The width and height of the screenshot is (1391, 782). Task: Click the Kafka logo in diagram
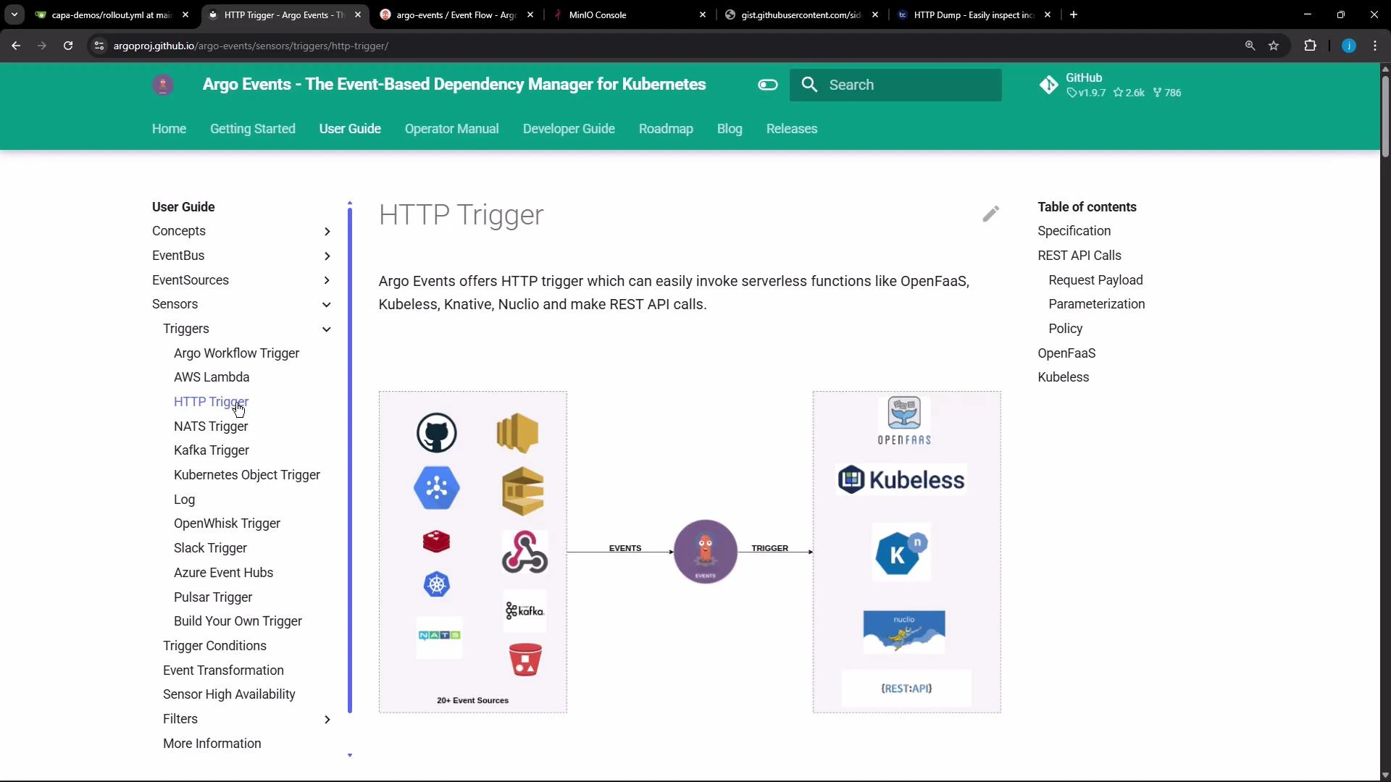tap(525, 610)
